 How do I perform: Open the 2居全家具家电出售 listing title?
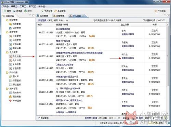[65, 65]
